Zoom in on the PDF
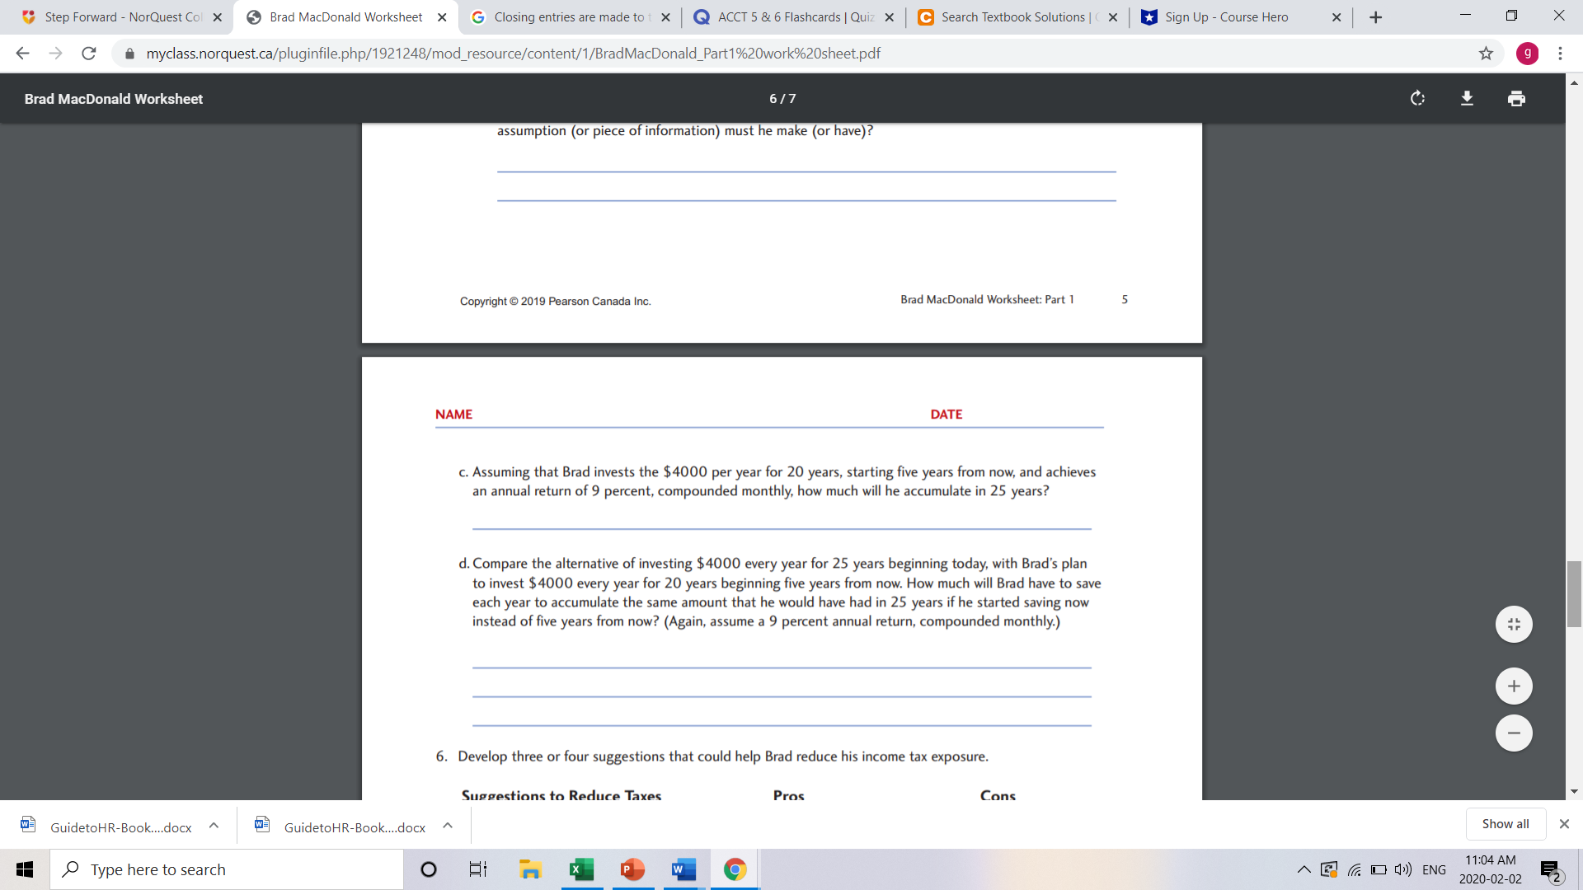Screen dimensions: 1583x890 tap(1514, 686)
